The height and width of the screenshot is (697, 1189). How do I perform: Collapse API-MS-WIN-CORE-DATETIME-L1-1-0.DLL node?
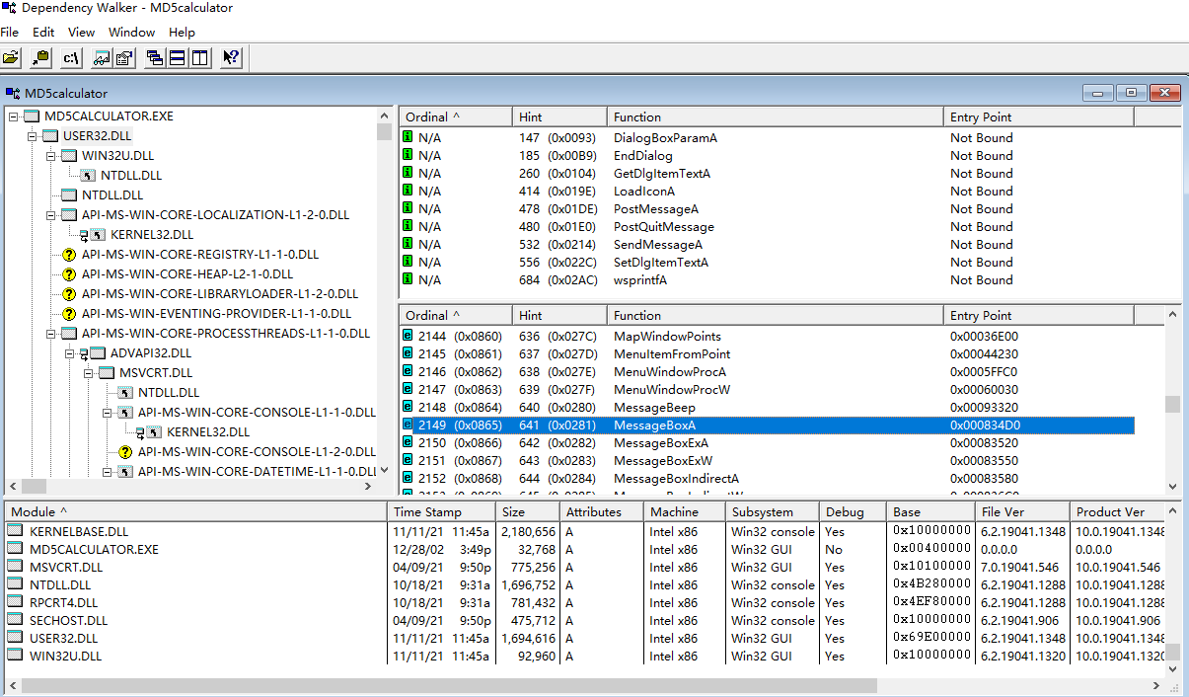pyautogui.click(x=108, y=472)
